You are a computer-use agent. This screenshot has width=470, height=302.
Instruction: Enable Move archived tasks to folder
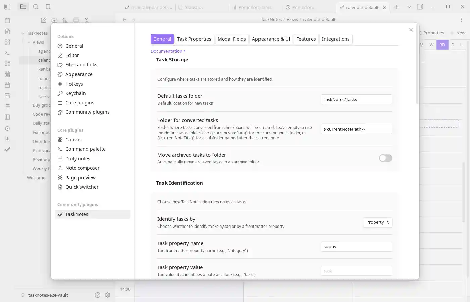(x=385, y=158)
